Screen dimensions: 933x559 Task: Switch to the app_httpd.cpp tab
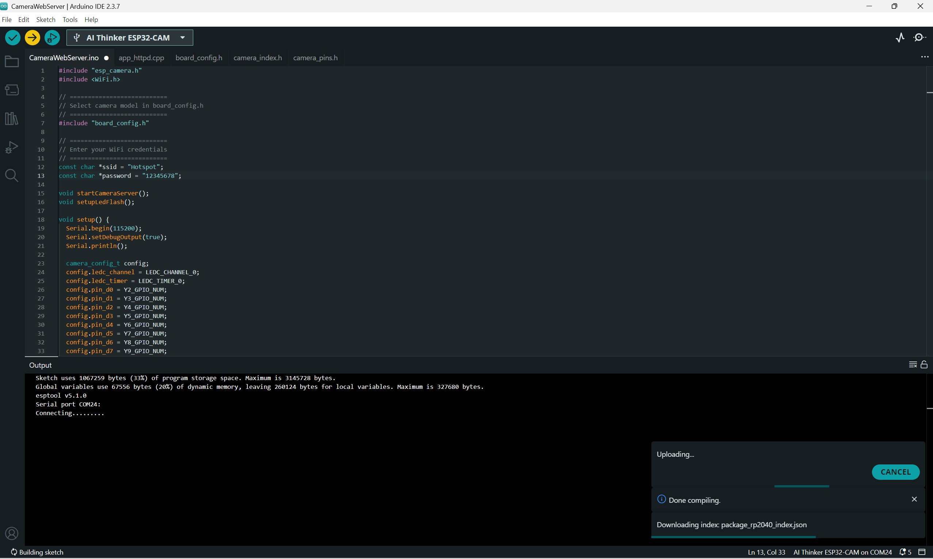[x=141, y=58]
